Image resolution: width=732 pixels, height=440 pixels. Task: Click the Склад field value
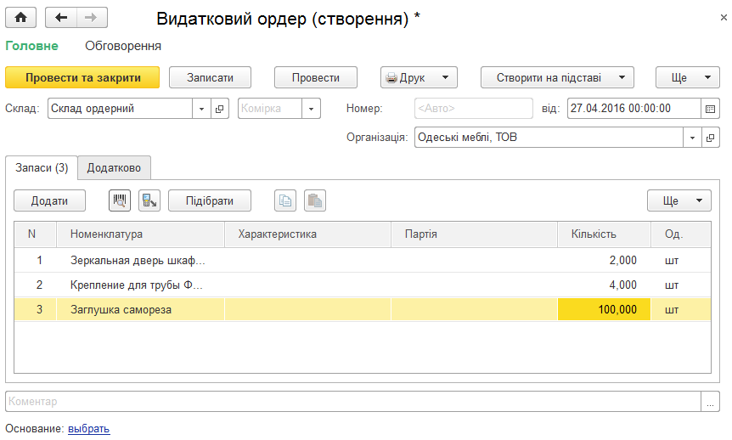click(120, 109)
